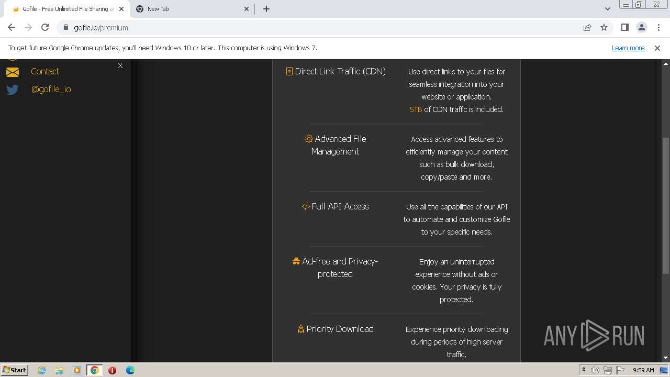
Task: Expand the tab search dropdown
Action: point(607,9)
